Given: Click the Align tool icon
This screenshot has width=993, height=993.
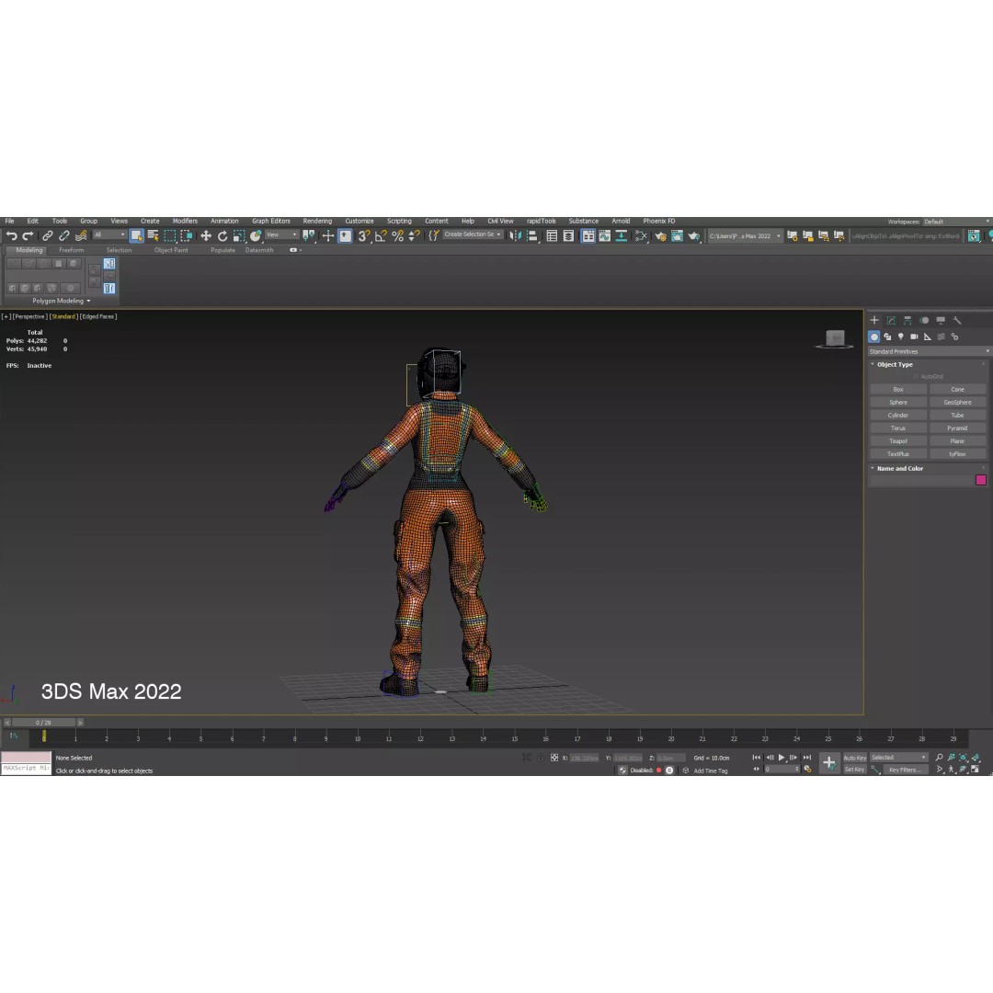Looking at the screenshot, I should (532, 236).
